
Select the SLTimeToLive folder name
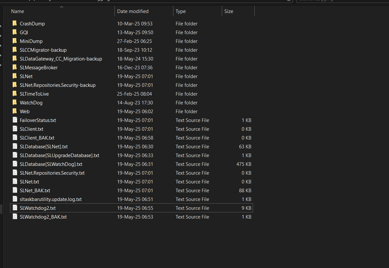pyautogui.click(x=34, y=94)
